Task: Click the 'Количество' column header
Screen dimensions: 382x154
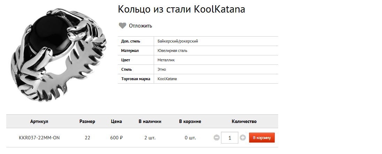Action: pyautogui.click(x=244, y=122)
